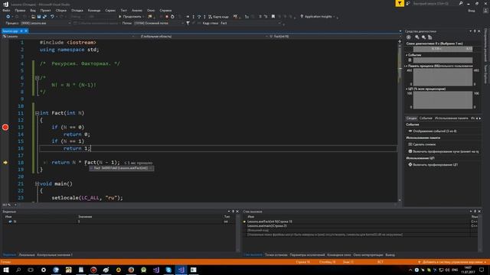Click the Save file floppy disk icon
490x275 pixels.
pos(39,17)
